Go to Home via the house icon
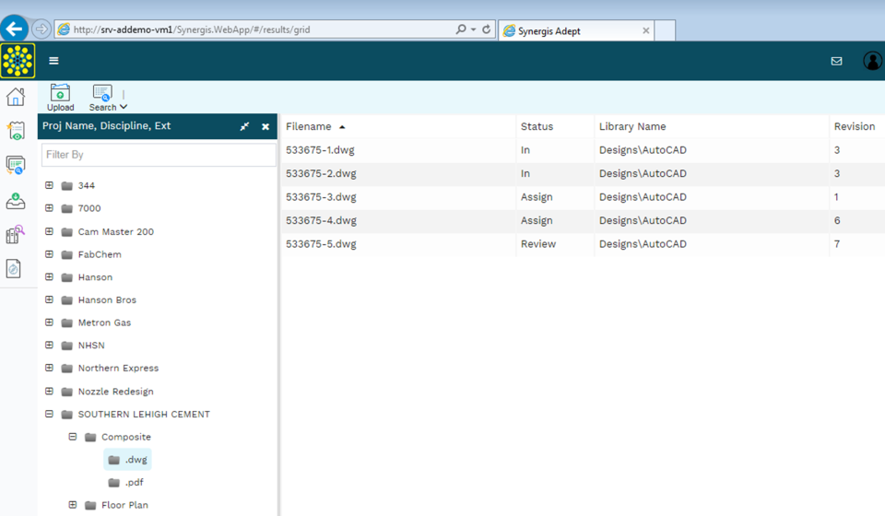 click(x=16, y=97)
